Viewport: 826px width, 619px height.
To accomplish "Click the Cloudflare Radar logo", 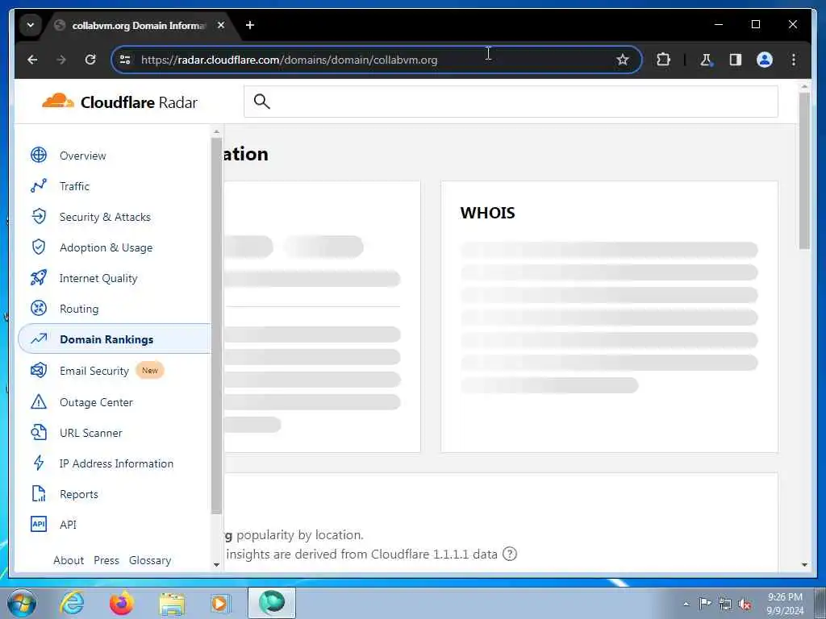I will point(120,102).
